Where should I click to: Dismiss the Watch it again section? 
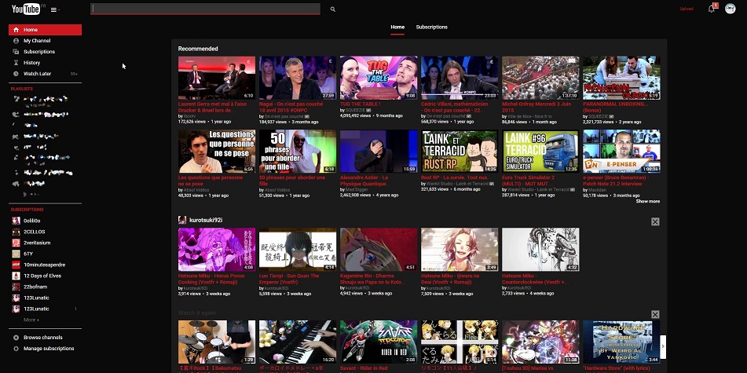coord(655,314)
